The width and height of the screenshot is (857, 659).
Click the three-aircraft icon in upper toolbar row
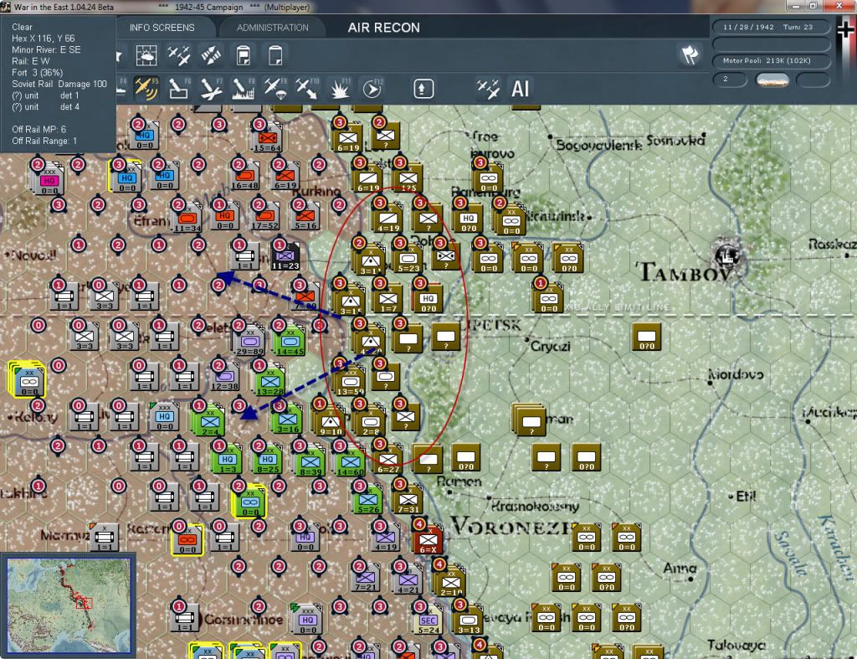[x=179, y=55]
